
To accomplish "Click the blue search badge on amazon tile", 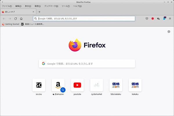I will coord(63,90).
